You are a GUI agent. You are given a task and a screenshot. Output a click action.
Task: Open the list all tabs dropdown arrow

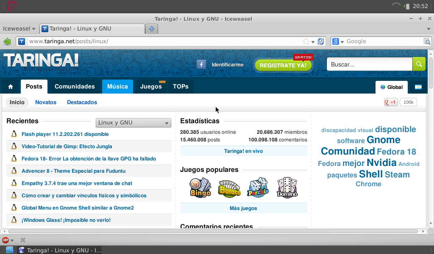tap(428, 29)
